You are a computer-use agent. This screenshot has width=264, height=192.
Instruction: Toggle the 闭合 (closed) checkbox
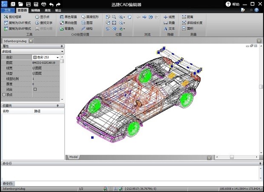click(x=35, y=89)
